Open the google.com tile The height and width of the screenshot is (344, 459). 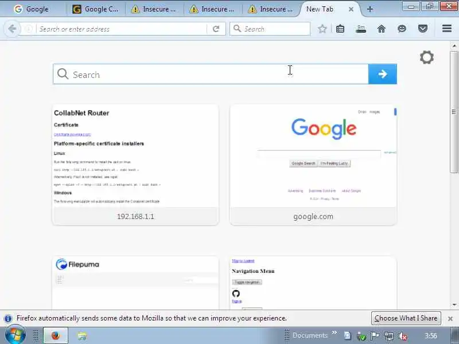313,165
